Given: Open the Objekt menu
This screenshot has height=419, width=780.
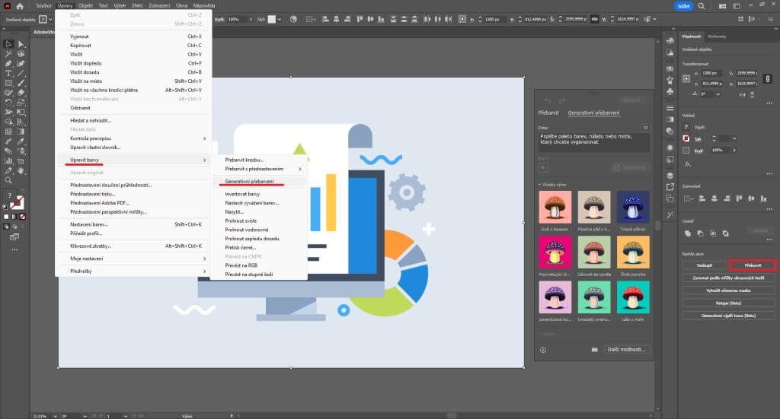Looking at the screenshot, I should click(85, 5).
